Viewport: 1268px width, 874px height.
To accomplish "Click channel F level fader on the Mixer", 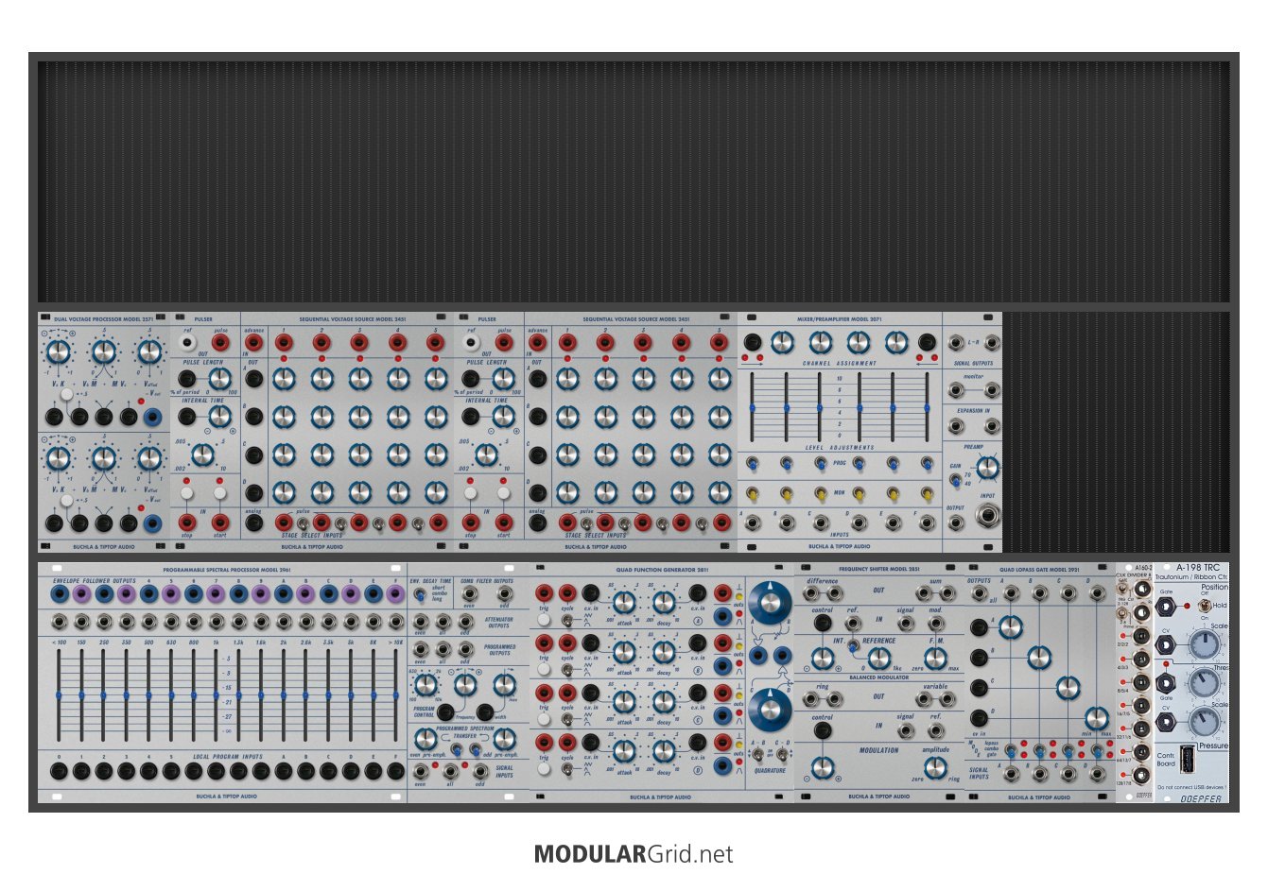I will pyautogui.click(x=927, y=407).
